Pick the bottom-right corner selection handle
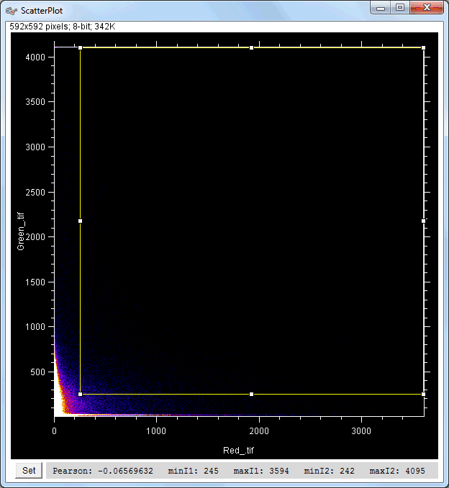The image size is (449, 488). tap(423, 395)
